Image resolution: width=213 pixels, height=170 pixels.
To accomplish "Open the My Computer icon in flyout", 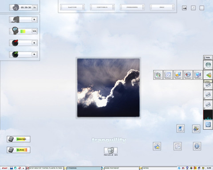I will [x=198, y=75].
